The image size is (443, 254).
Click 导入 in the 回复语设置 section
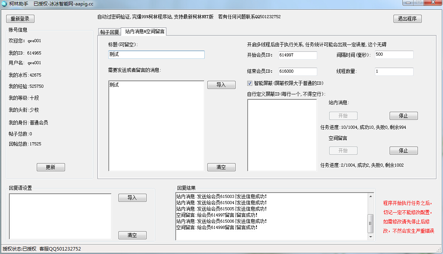pyautogui.click(x=132, y=198)
